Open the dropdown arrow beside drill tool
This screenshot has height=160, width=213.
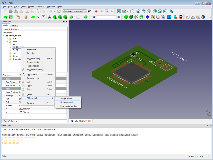coord(21,17)
